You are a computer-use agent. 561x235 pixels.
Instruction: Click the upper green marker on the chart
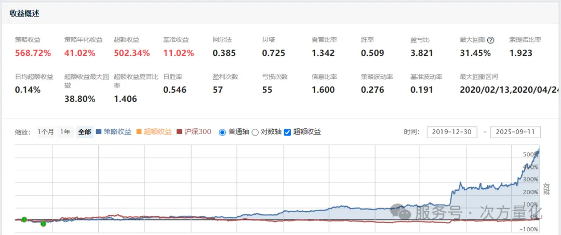pos(24,219)
